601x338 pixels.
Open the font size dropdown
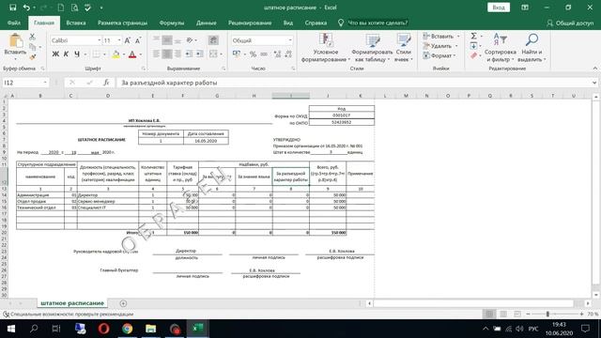click(119, 40)
